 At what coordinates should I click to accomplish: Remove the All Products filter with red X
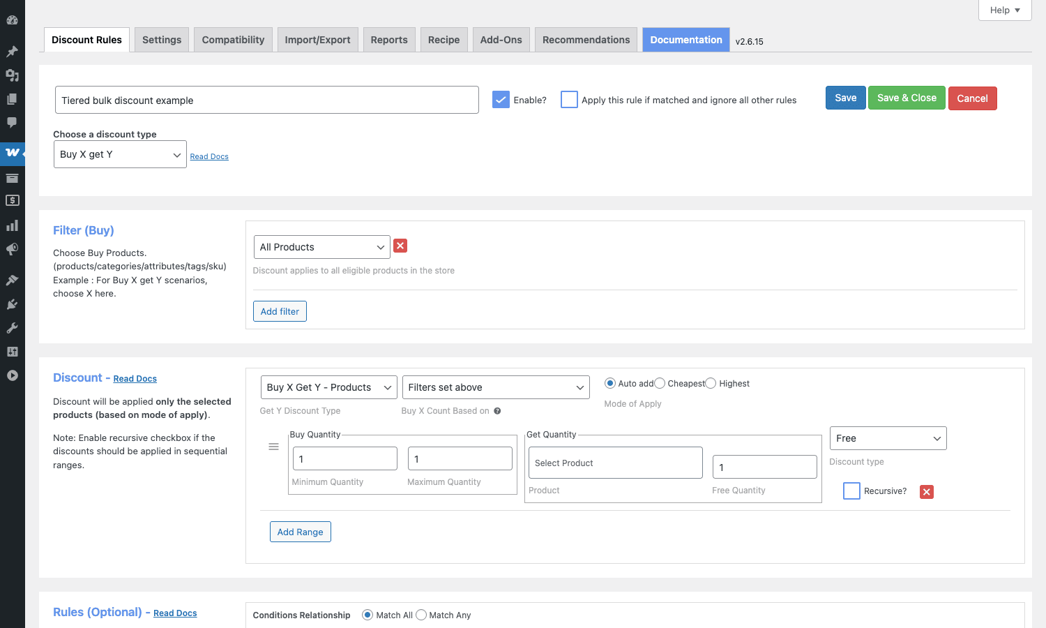400,246
